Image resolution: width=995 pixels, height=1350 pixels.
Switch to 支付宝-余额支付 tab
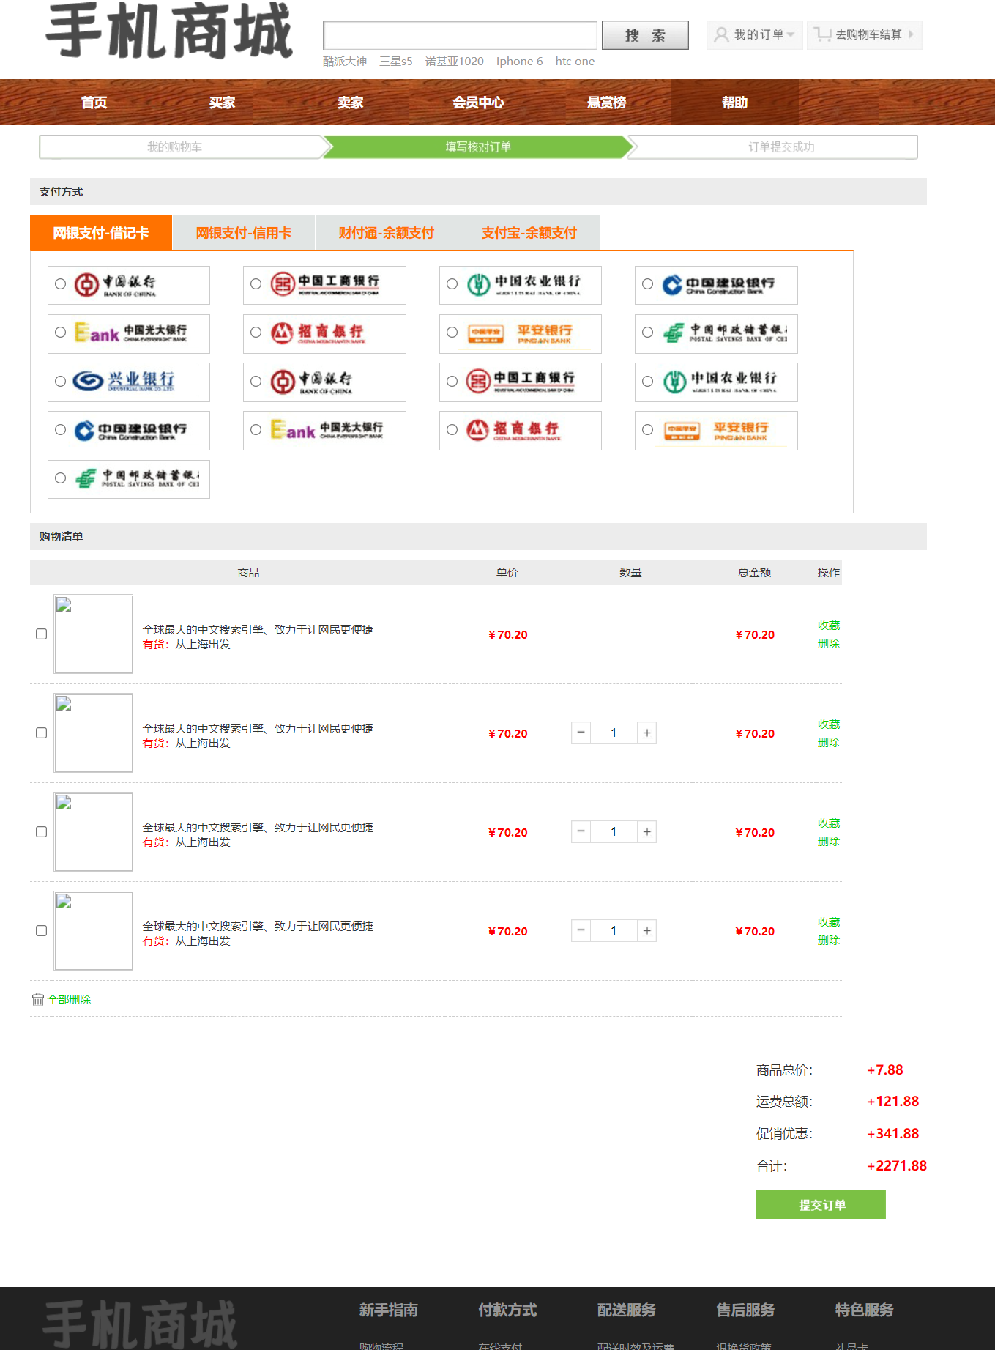pyautogui.click(x=529, y=233)
